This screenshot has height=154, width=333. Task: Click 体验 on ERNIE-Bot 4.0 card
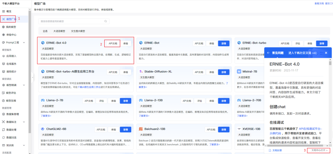[125, 43]
